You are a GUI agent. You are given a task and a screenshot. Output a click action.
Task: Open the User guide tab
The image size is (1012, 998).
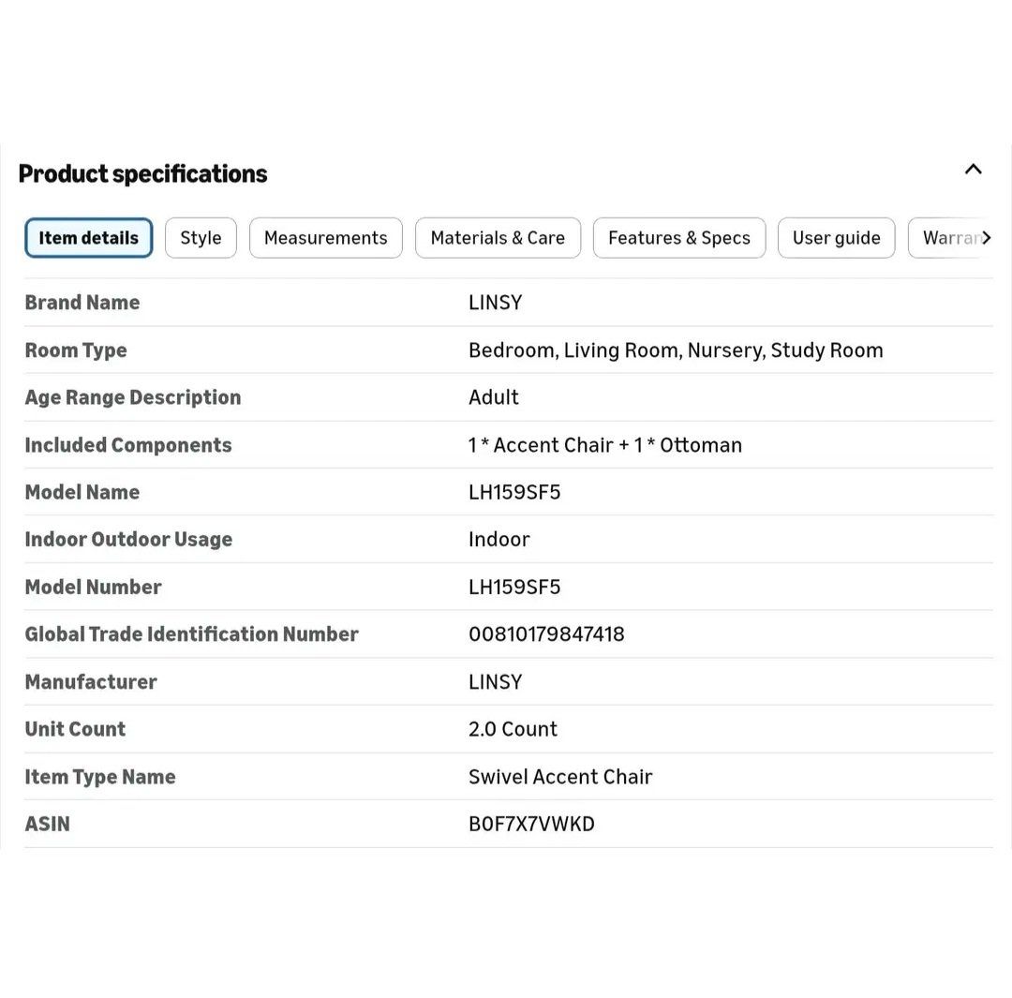click(x=836, y=238)
